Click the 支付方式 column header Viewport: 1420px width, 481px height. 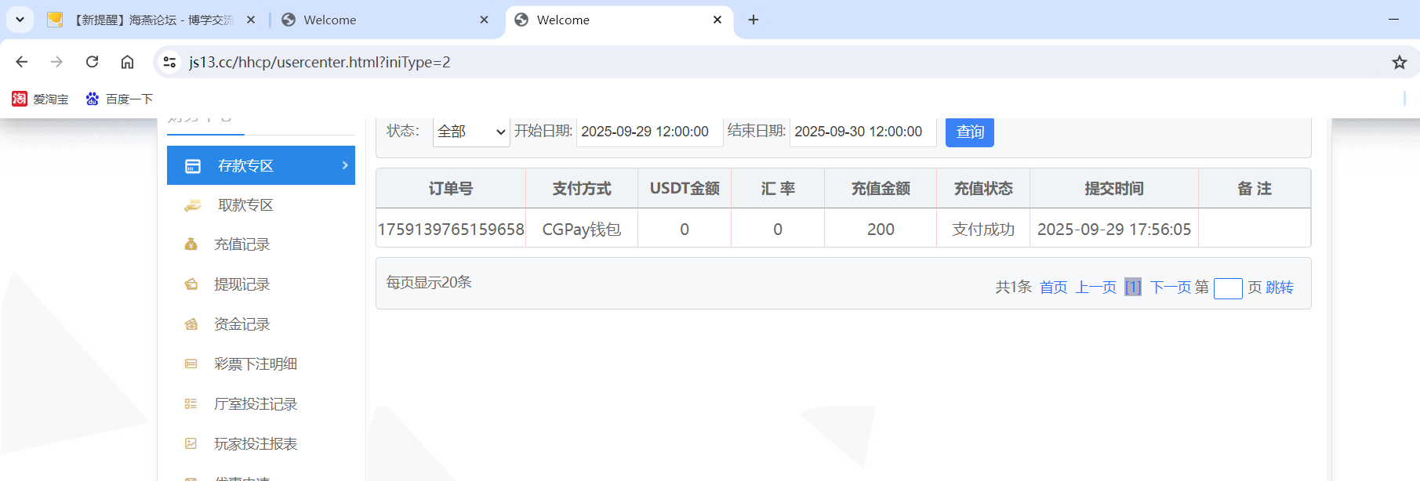582,189
